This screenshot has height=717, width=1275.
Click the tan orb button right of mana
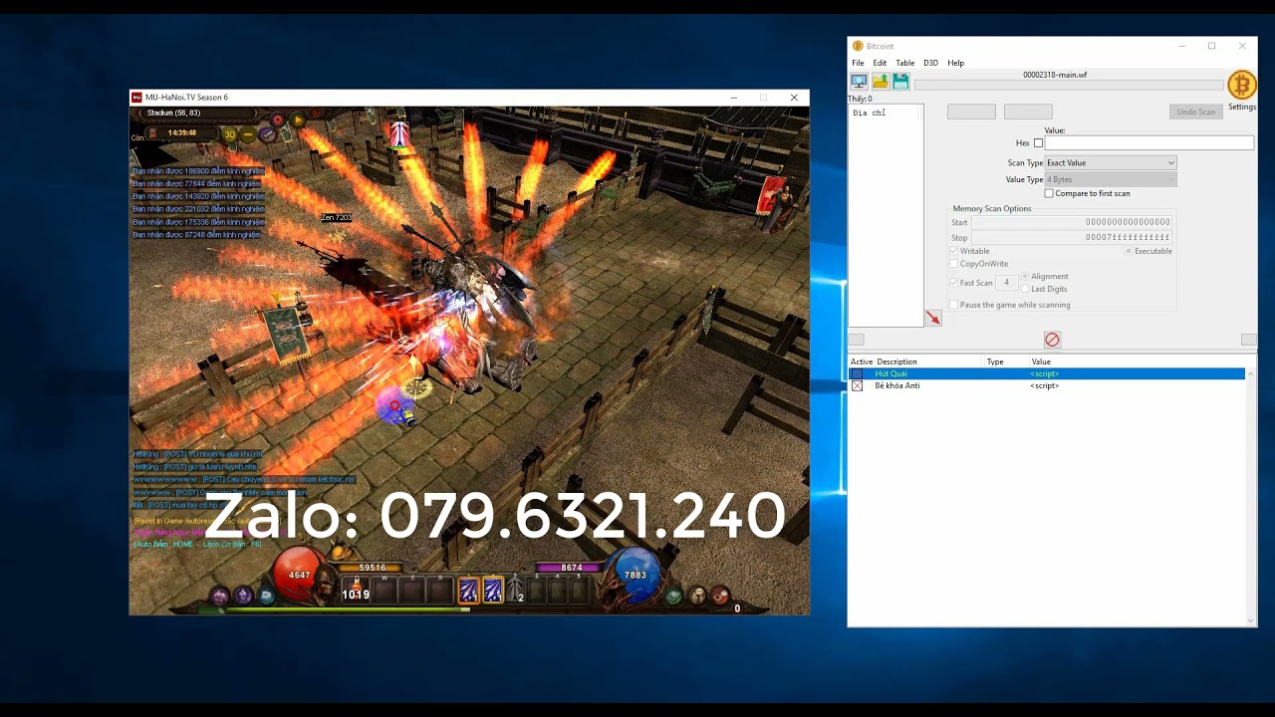(x=697, y=596)
